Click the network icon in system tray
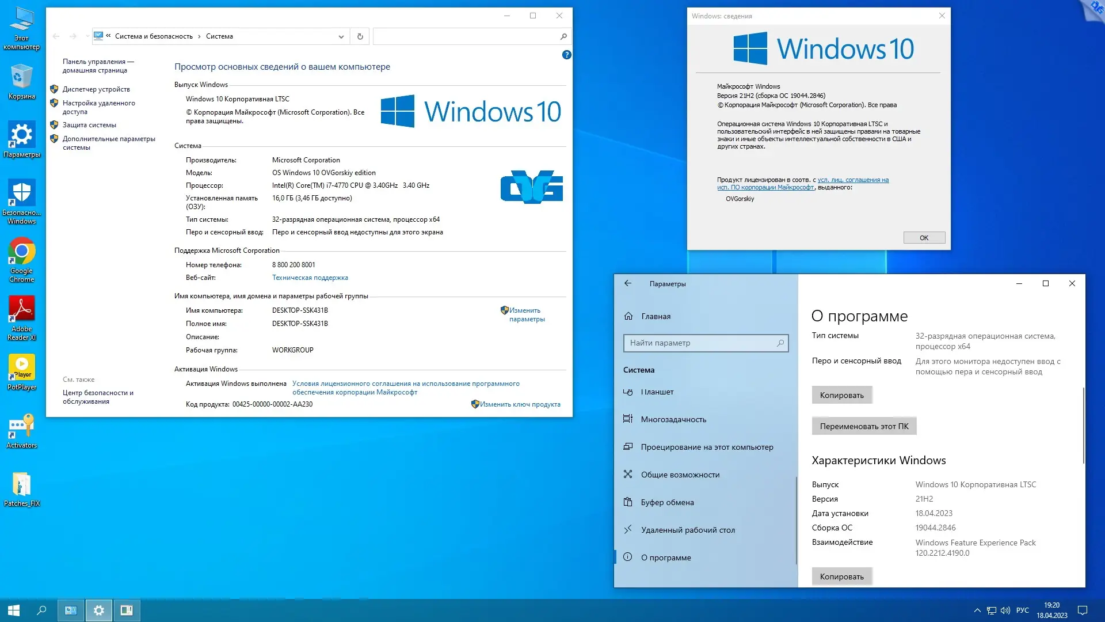Image resolution: width=1105 pixels, height=622 pixels. (x=991, y=610)
